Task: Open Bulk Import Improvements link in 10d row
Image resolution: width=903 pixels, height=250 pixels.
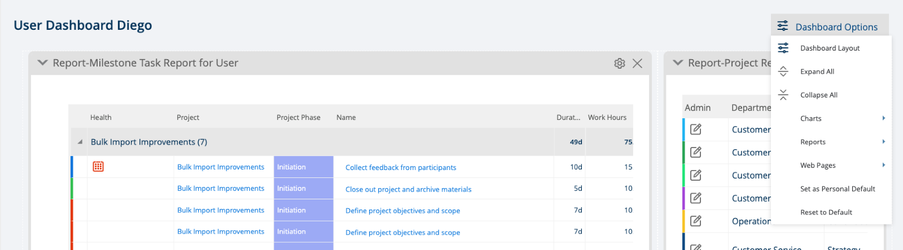Action: (221, 167)
